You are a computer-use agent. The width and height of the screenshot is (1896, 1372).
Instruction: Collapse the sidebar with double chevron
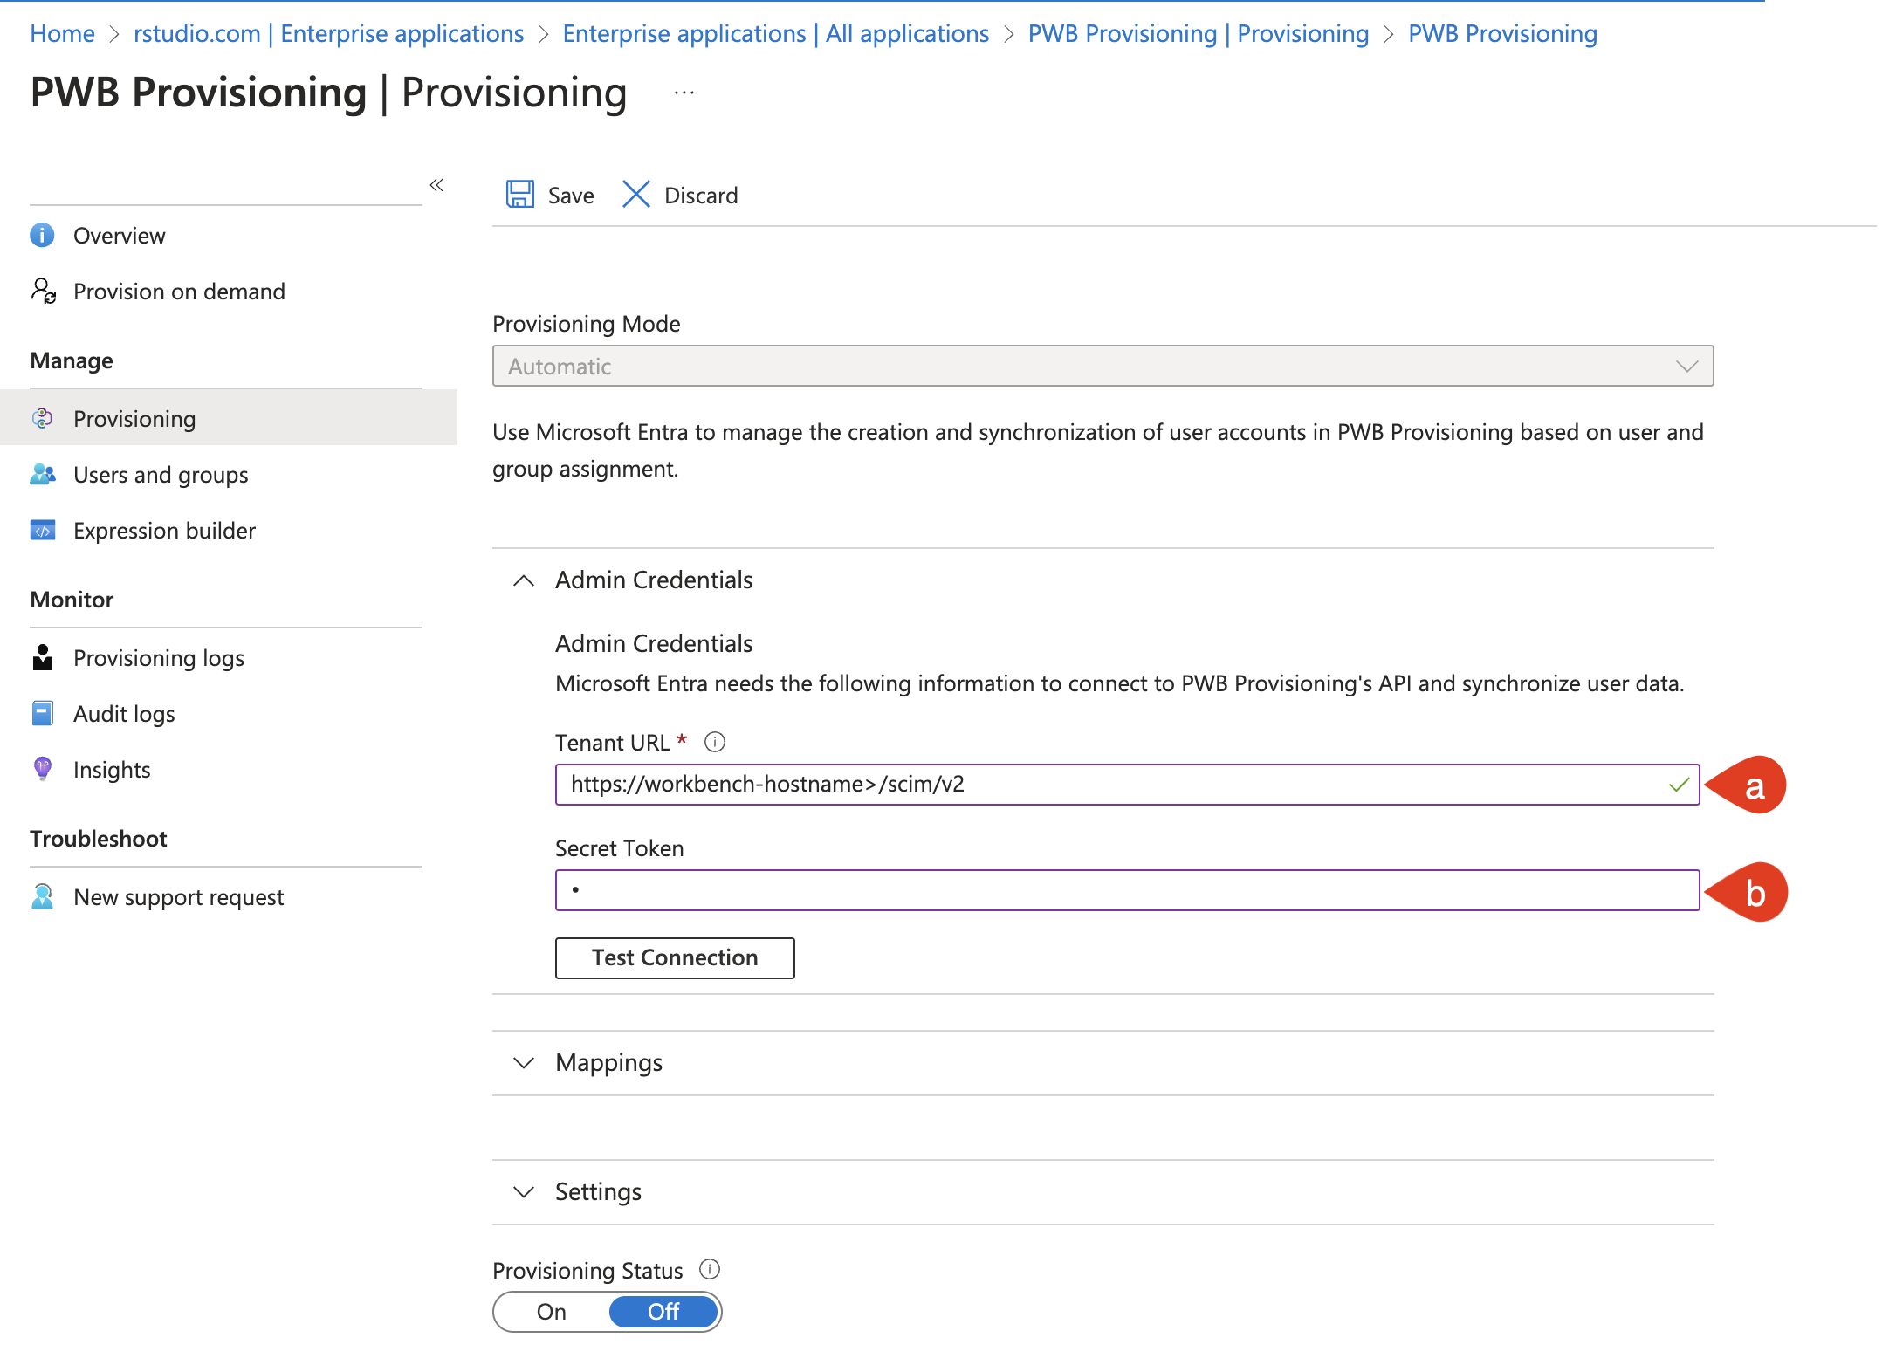(436, 185)
